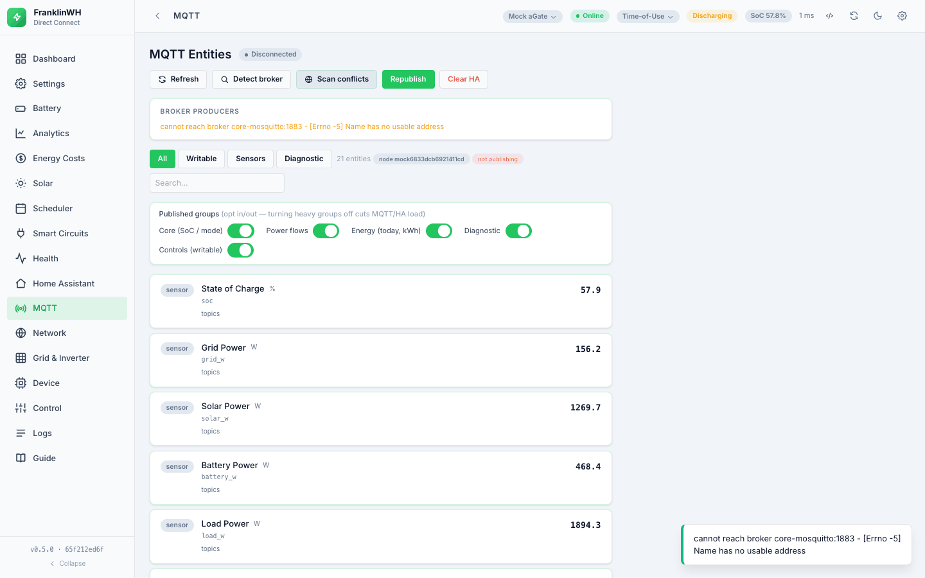Image resolution: width=925 pixels, height=578 pixels.
Task: Toggle dark mode moon icon
Action: [878, 16]
